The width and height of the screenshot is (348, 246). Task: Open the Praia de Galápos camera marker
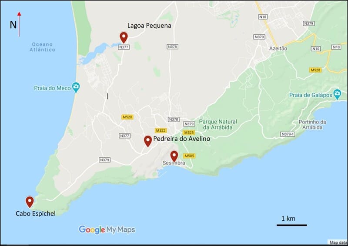[337, 94]
